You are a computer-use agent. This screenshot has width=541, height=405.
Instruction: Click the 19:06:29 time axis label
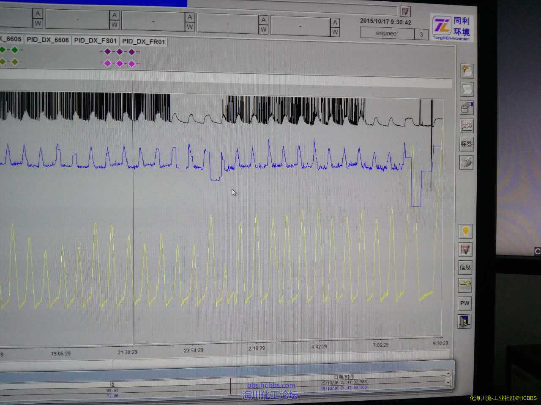pyautogui.click(x=61, y=354)
